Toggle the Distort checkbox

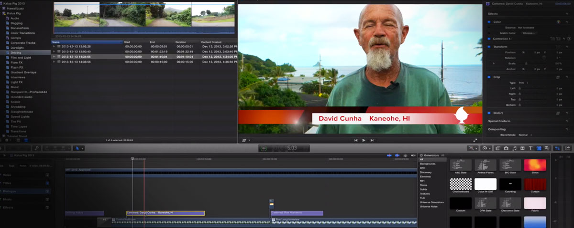tap(489, 113)
